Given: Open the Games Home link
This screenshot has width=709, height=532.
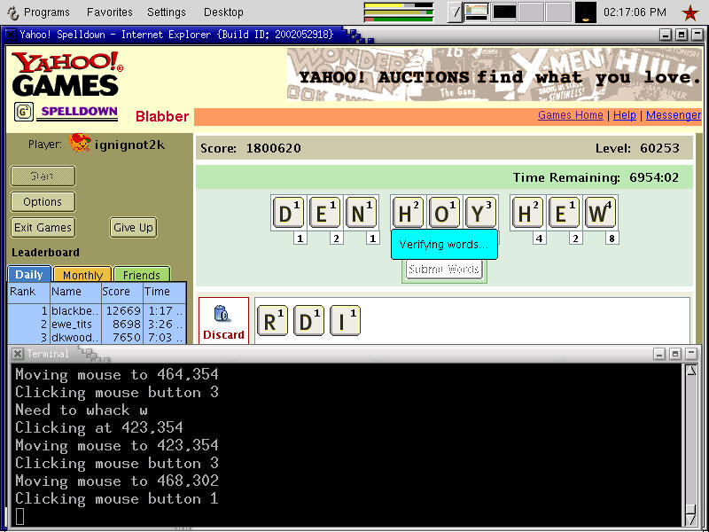Looking at the screenshot, I should pos(570,115).
